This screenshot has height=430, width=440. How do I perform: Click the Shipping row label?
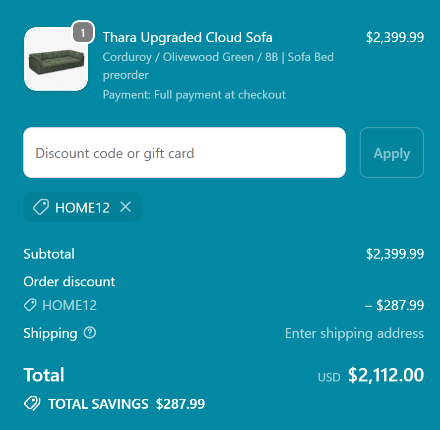click(x=50, y=333)
